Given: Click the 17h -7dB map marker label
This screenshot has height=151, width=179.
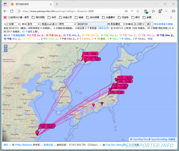Looking at the screenshot, I should click(x=93, y=59).
